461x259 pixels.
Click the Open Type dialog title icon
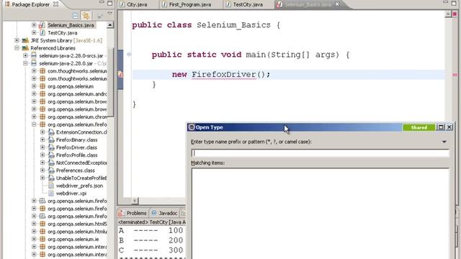coord(192,127)
